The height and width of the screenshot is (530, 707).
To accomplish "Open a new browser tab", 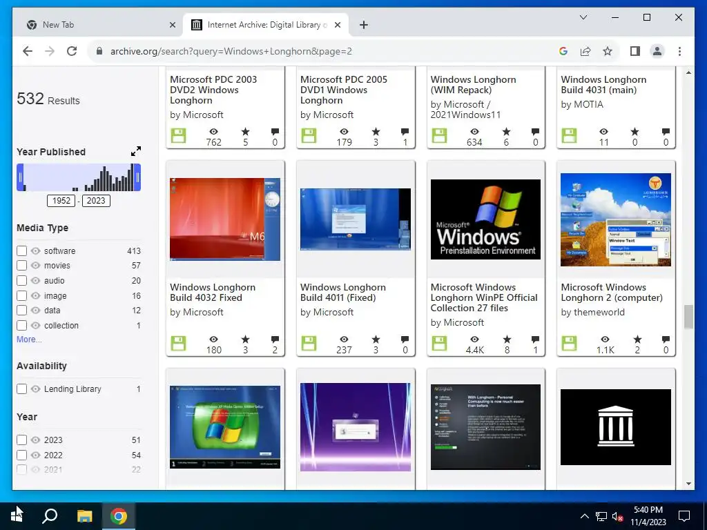I will 364,25.
